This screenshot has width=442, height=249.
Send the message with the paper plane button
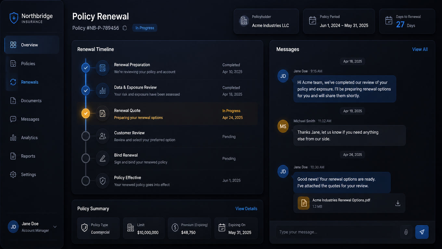click(422, 232)
